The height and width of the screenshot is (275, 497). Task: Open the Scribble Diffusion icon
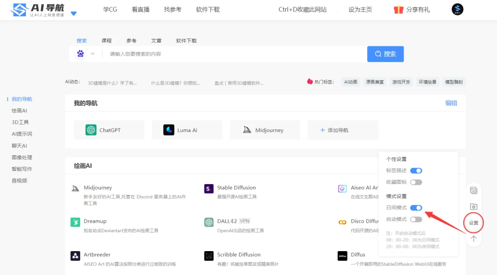tap(209, 256)
